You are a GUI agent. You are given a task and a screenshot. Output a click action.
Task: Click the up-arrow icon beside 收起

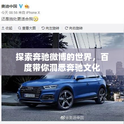pos(3,28)
